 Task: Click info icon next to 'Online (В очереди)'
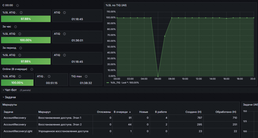32,69
